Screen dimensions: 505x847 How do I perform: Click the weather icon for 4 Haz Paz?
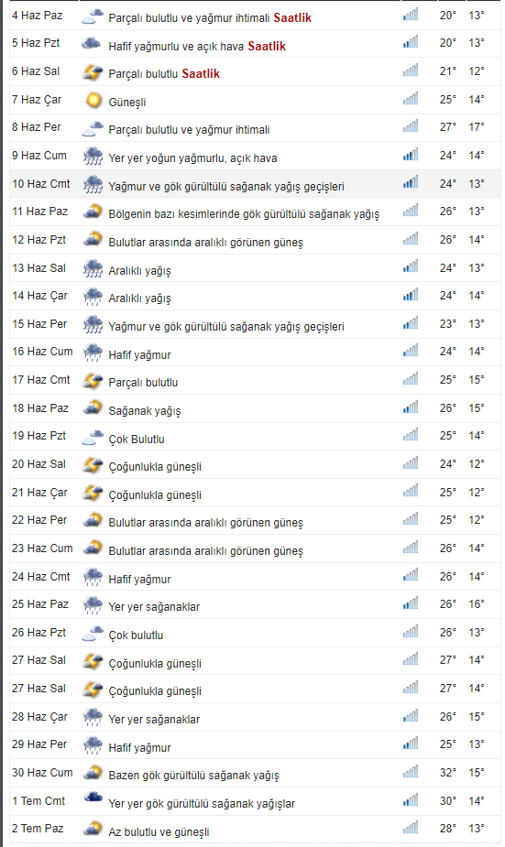(93, 16)
